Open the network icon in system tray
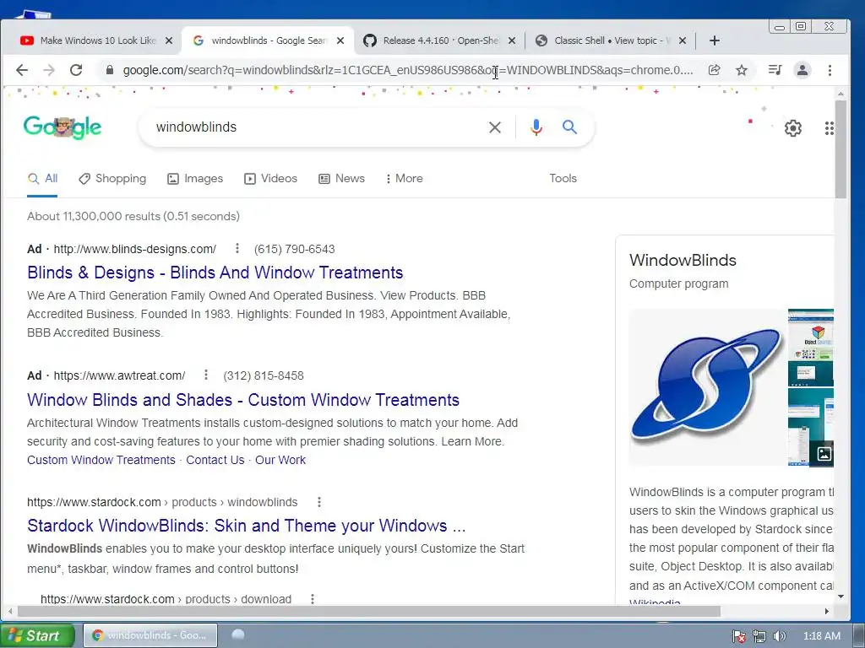This screenshot has width=865, height=648. (x=759, y=636)
